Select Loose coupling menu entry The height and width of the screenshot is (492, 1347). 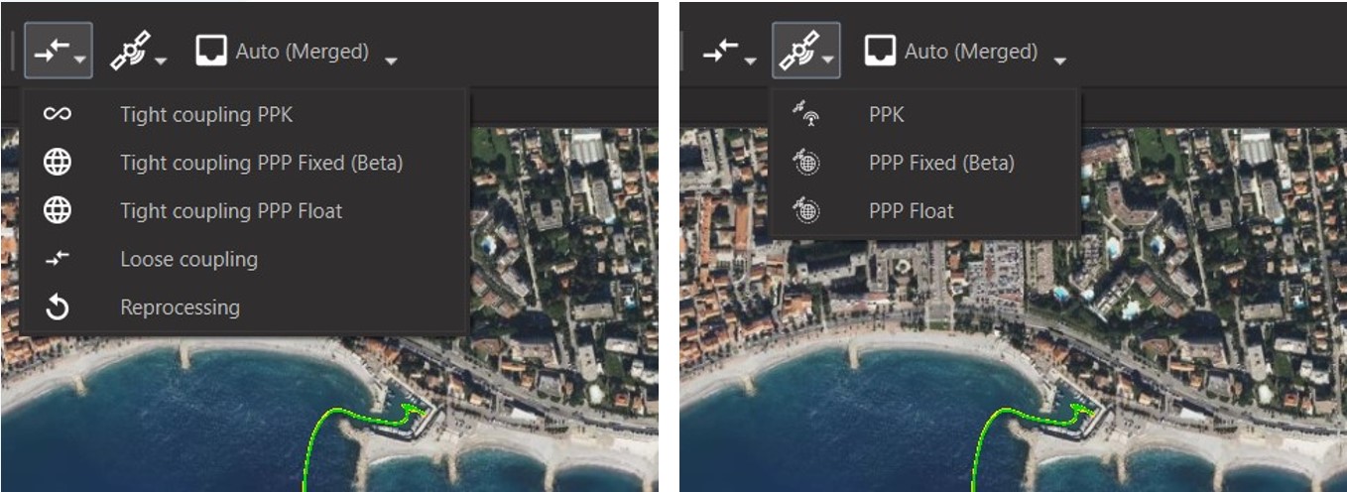click(244, 259)
